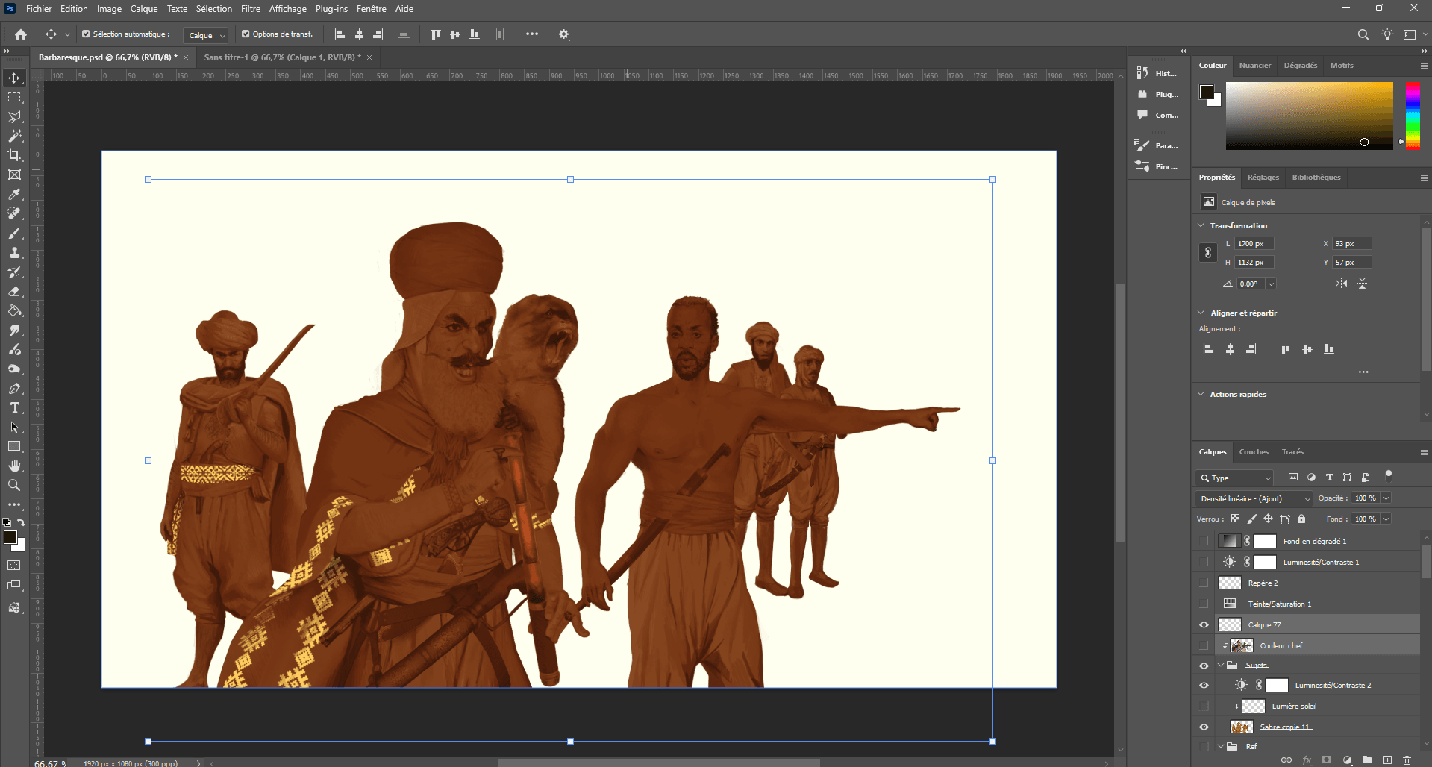Select the Clone Stamp tool
Viewport: 1432px width, 767px height.
[x=14, y=253]
